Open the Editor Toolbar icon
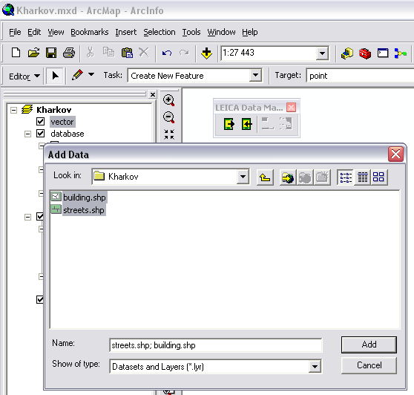The width and height of the screenshot is (414, 395). [x=347, y=53]
